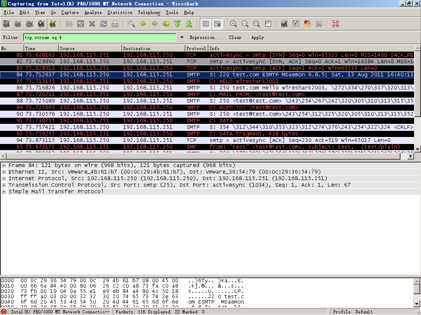Image resolution: width=421 pixels, height=315 pixels.
Task: Apply the display filter
Action: [x=258, y=37]
